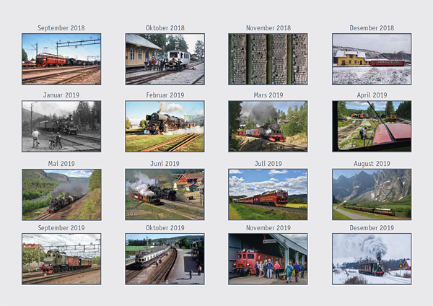This screenshot has height=306, width=433.
Task: Click the 'Mars 2019' caption
Action: [x=268, y=95]
